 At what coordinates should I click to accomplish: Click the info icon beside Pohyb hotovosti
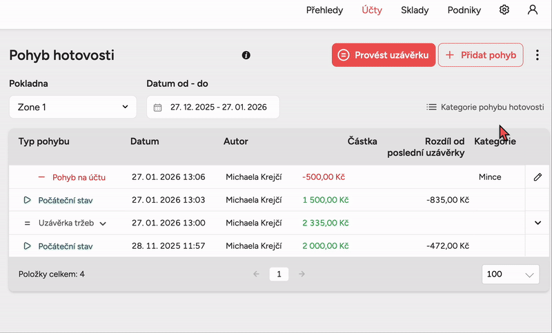[x=246, y=55]
